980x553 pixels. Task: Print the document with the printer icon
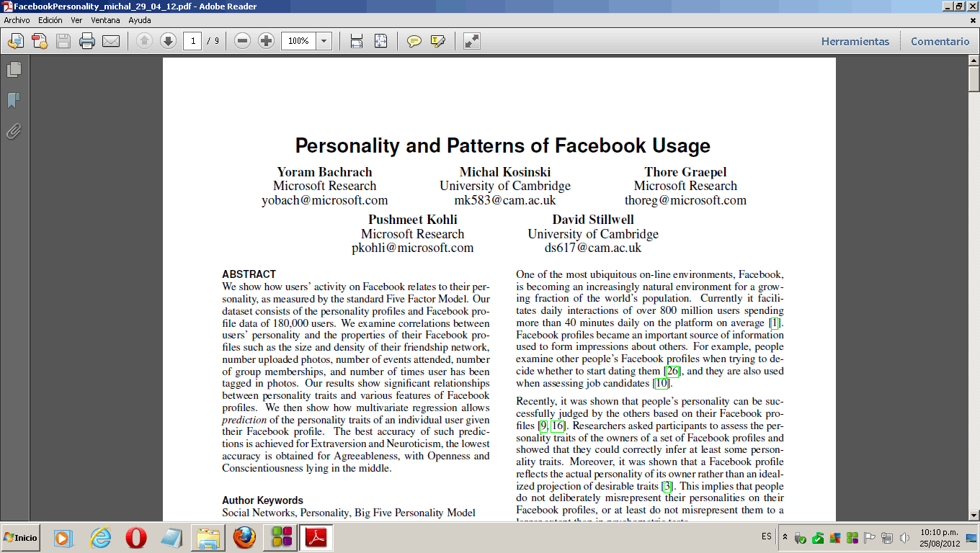(87, 41)
